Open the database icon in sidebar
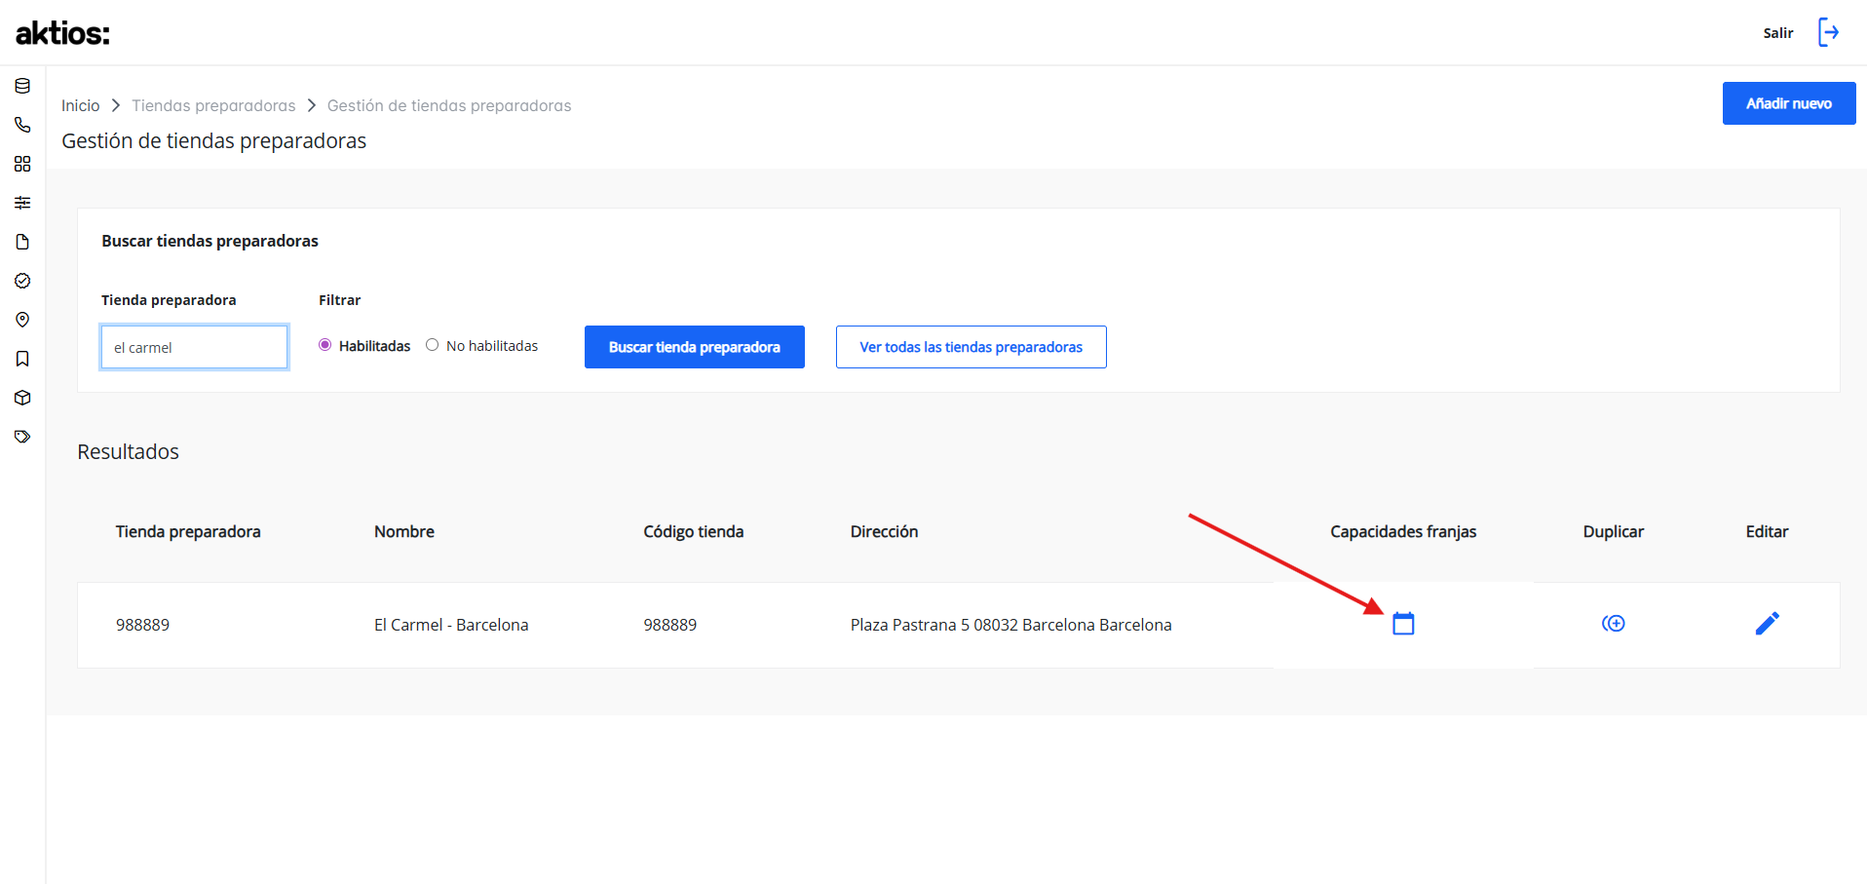The height and width of the screenshot is (884, 1867). [x=22, y=86]
